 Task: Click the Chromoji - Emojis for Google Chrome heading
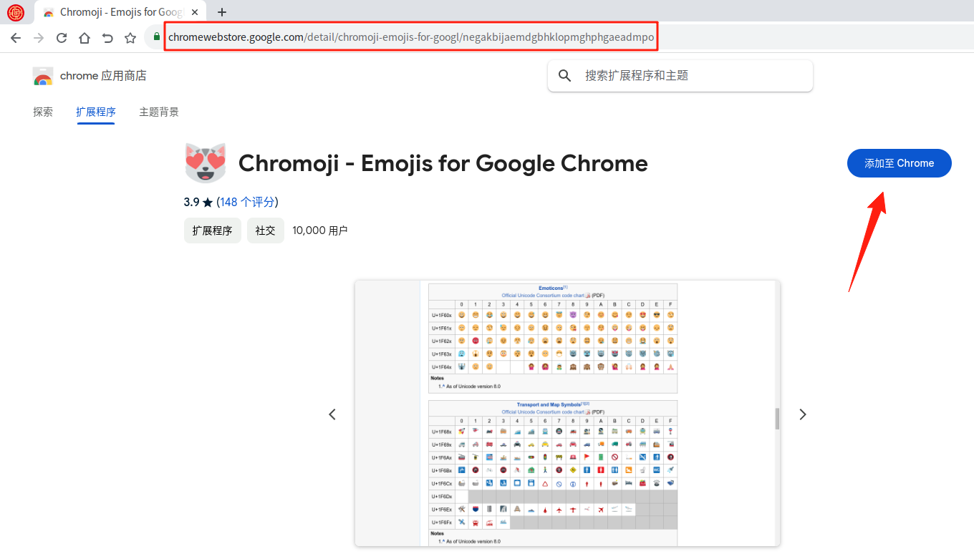[443, 163]
